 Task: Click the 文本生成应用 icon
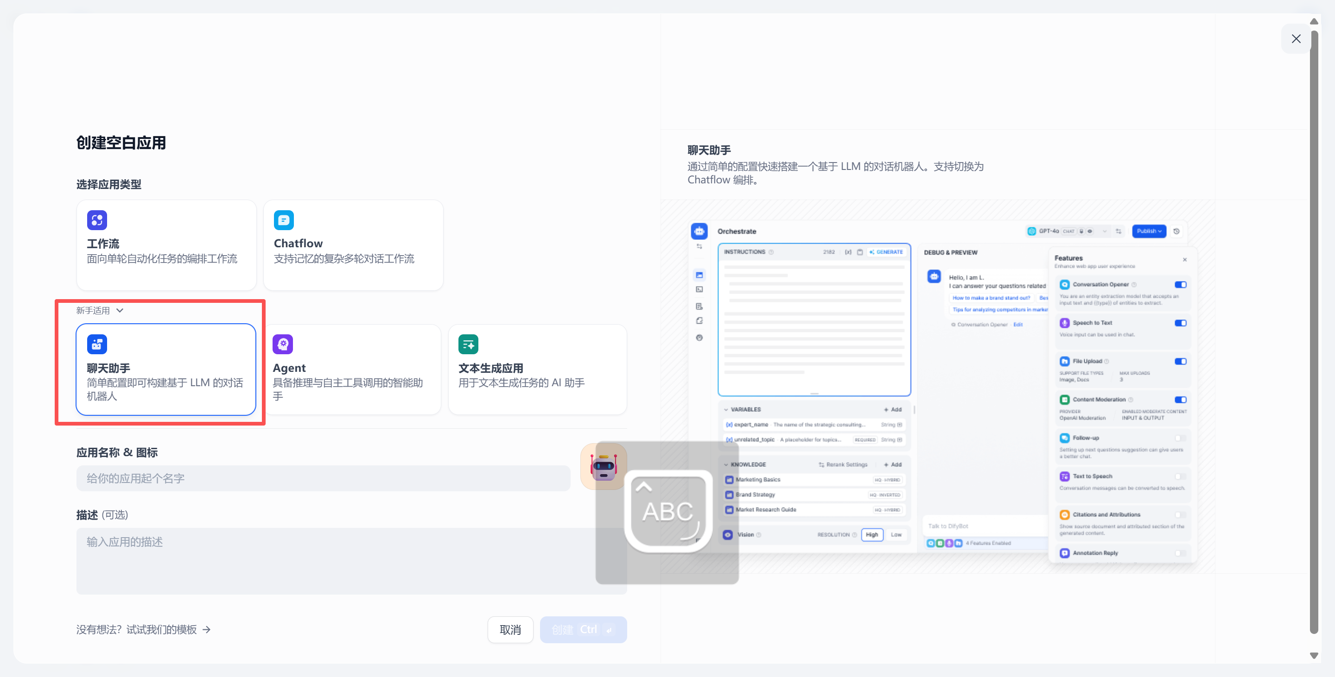(468, 344)
